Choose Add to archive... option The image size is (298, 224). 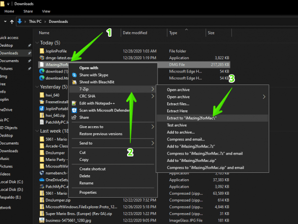click(x=212, y=132)
